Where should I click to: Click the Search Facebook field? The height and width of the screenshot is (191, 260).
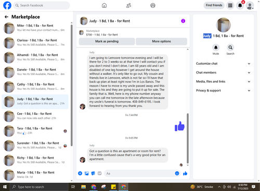pos(42,5)
